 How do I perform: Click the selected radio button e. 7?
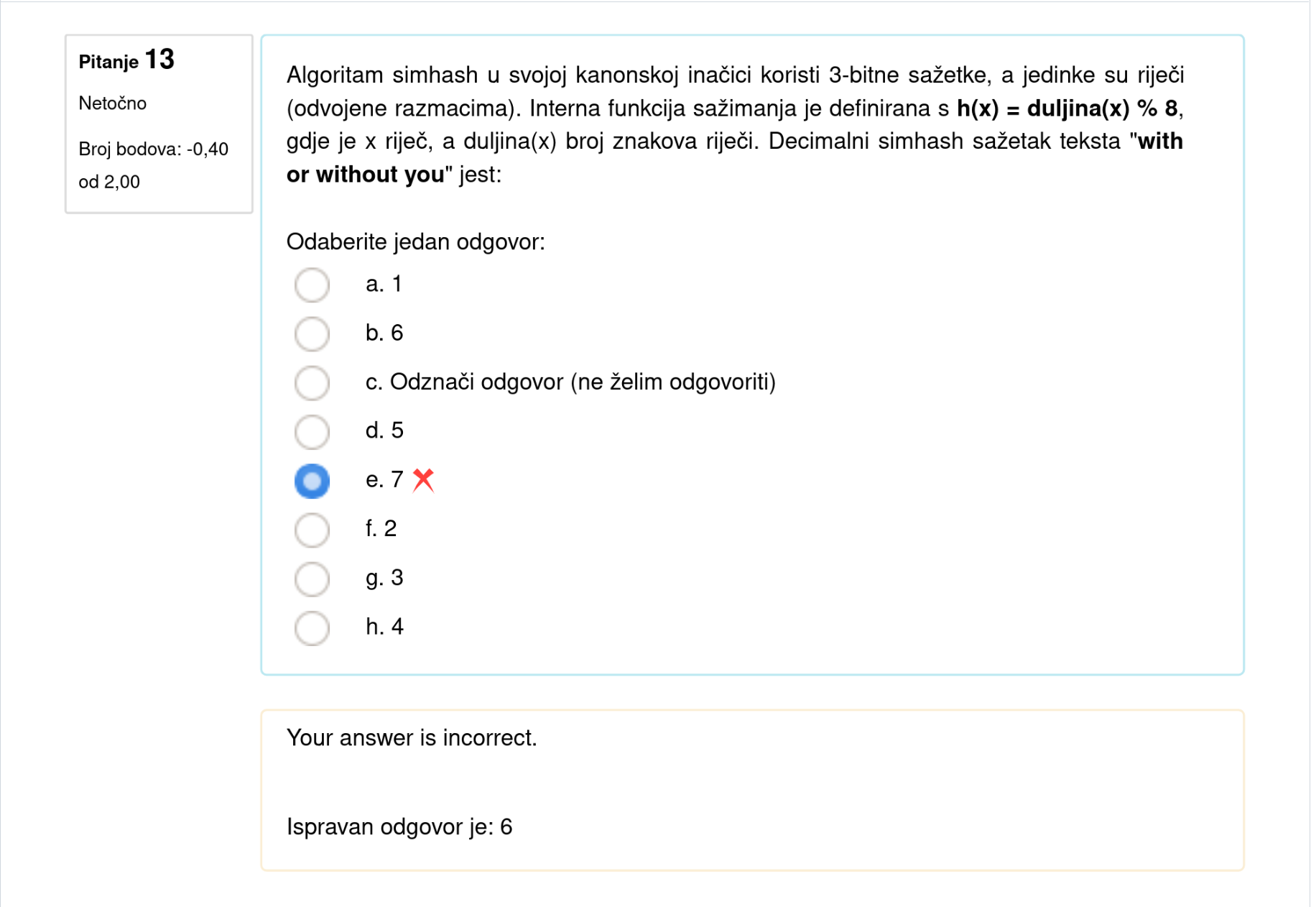[312, 480]
